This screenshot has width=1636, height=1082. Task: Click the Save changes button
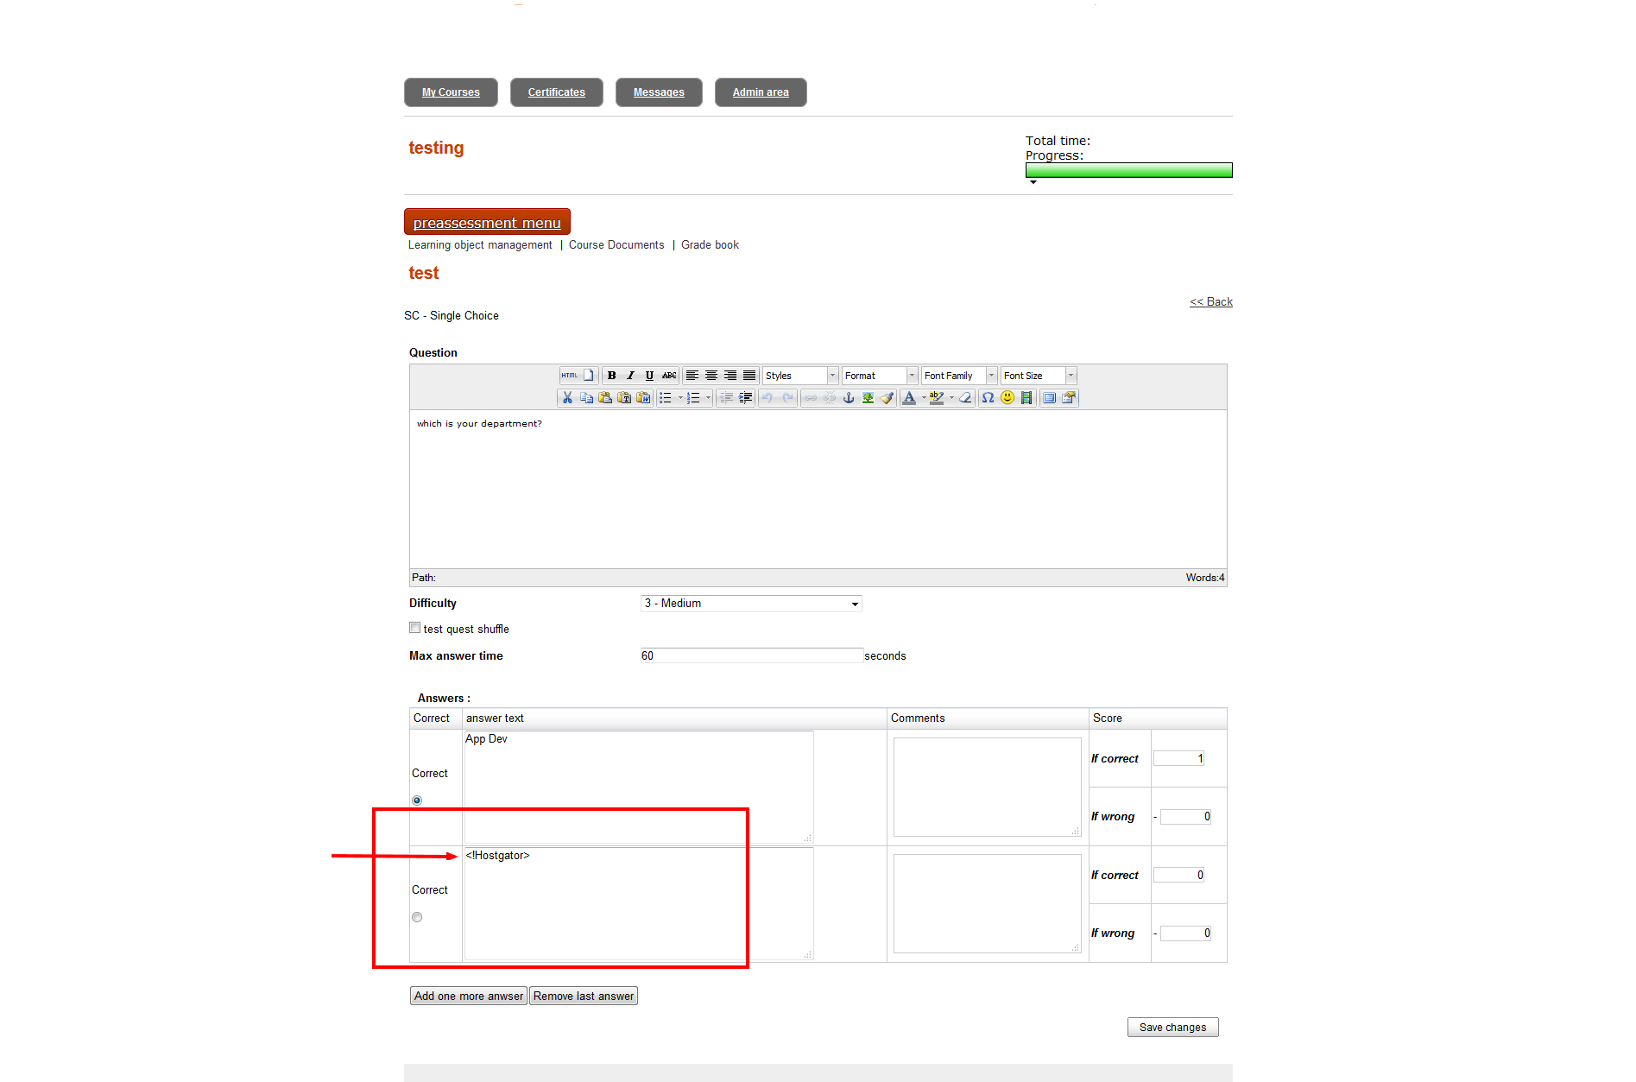tap(1172, 1028)
